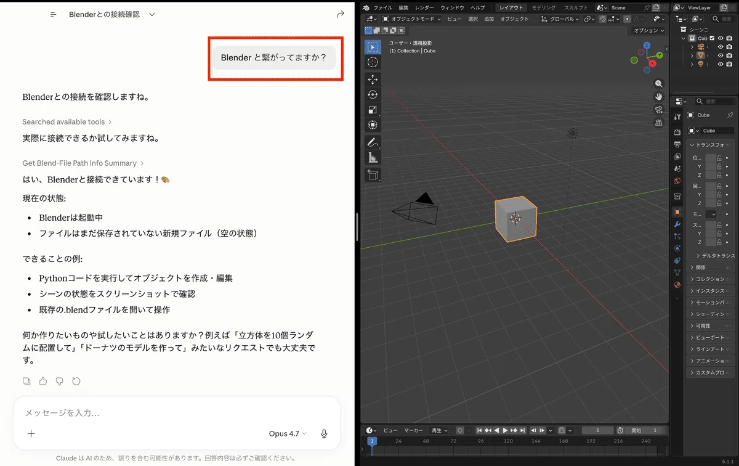Click the viewport zoom magnifier icon
The height and width of the screenshot is (466, 739).
pos(658,84)
